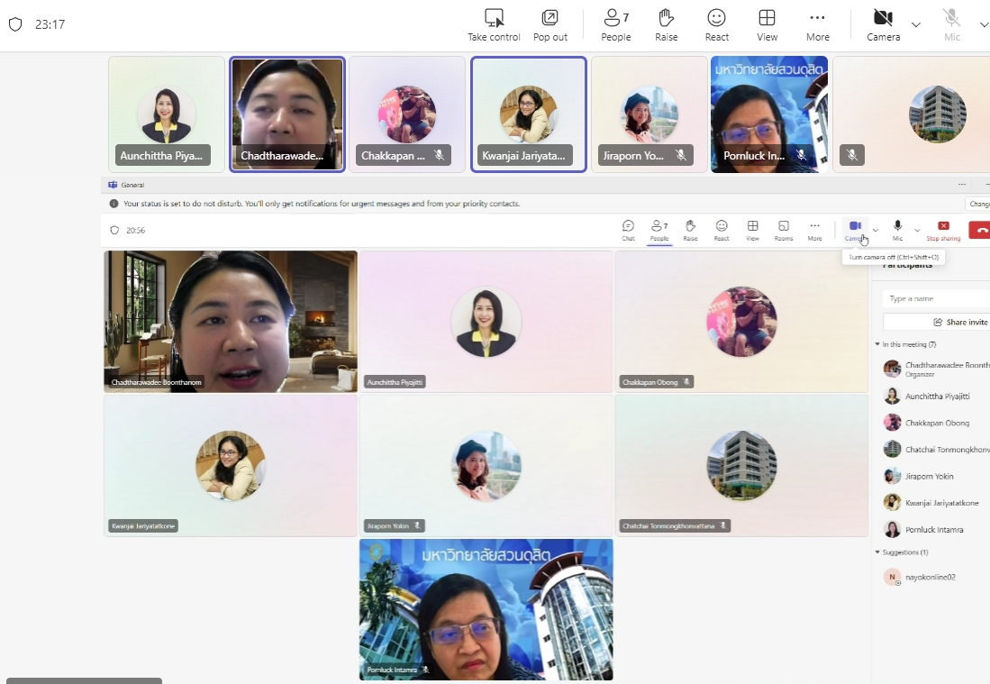Select the Jiraporn Yo... tile in the top strip
The width and height of the screenshot is (990, 684).
pyautogui.click(x=649, y=114)
